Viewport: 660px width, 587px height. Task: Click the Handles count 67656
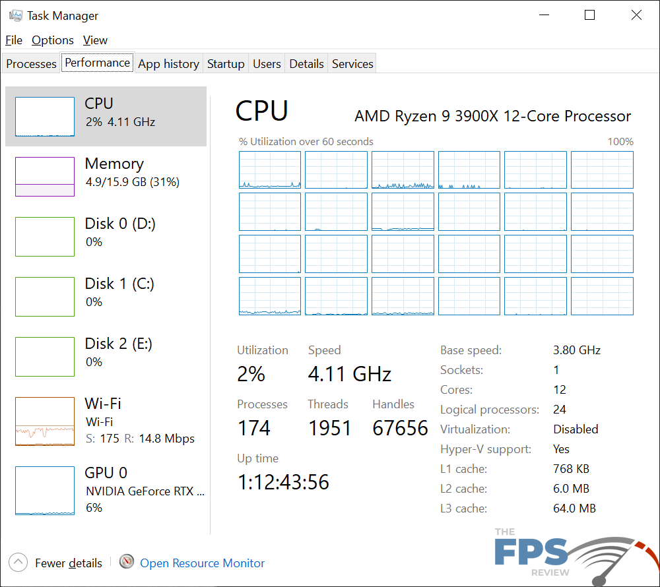click(x=401, y=428)
